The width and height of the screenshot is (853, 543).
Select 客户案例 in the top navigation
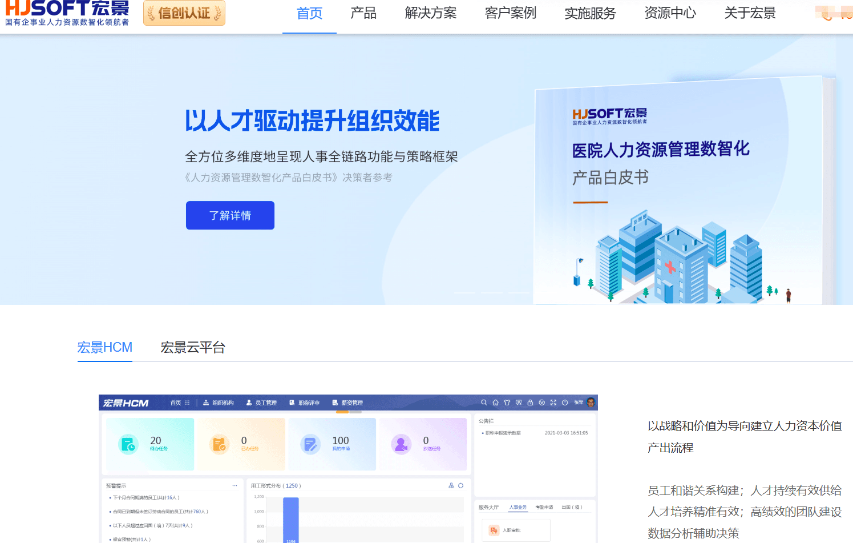coord(511,13)
